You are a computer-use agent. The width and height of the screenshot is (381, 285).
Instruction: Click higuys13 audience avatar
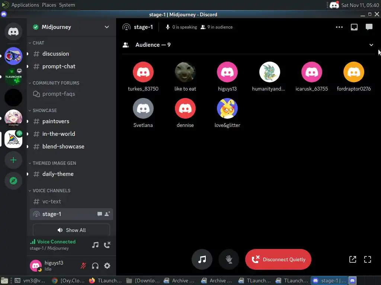coord(227,72)
